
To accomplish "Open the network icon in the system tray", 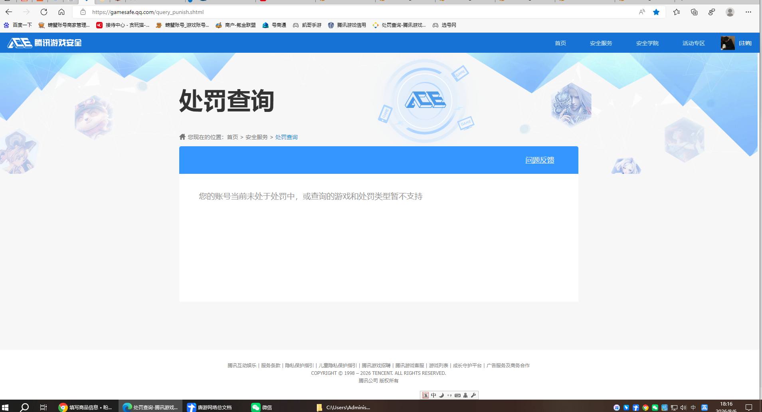I will coord(674,408).
